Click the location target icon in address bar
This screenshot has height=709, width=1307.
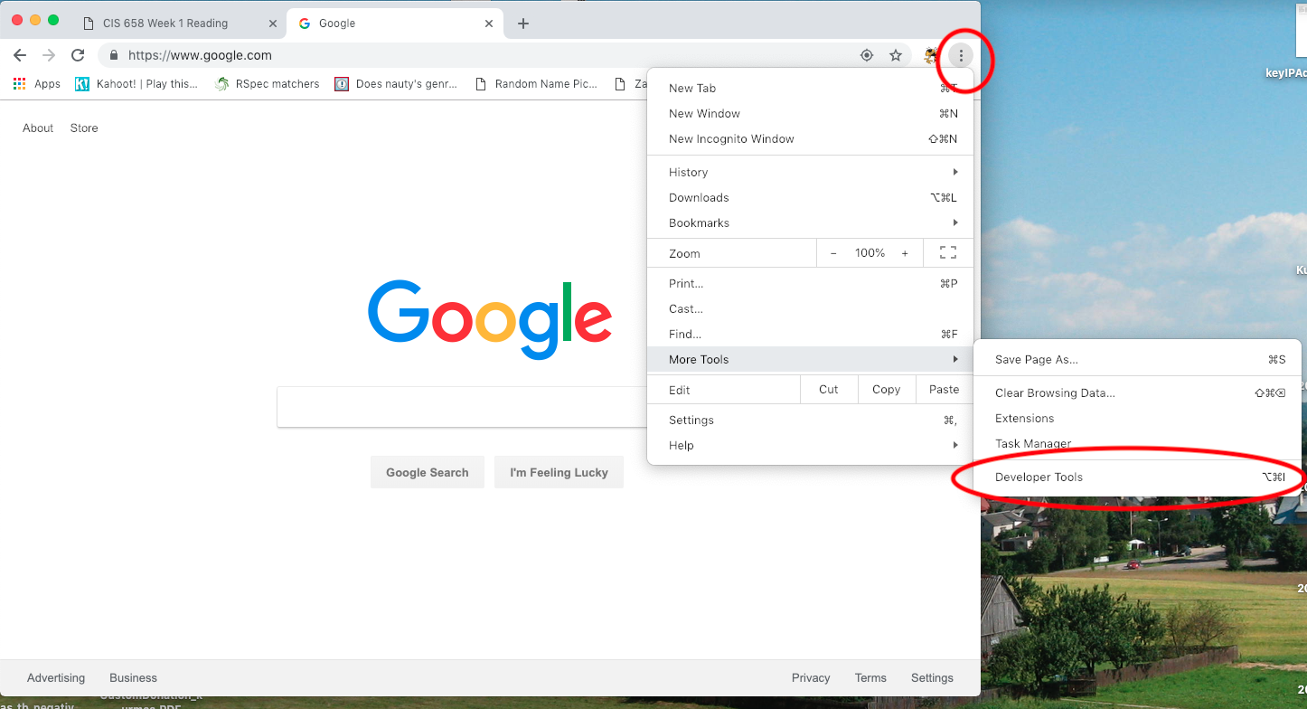coord(867,55)
